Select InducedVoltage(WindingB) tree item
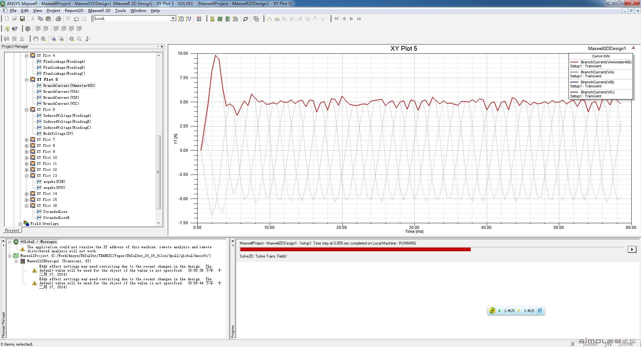The image size is (641, 347). coord(67,122)
